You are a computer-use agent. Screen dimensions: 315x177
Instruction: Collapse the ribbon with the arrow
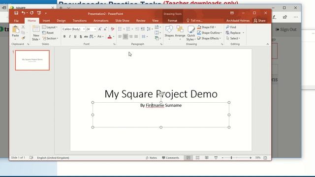click(x=268, y=44)
